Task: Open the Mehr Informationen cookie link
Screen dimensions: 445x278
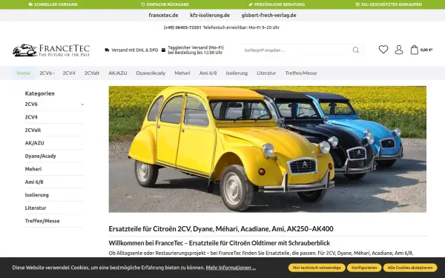Action: (x=231, y=268)
